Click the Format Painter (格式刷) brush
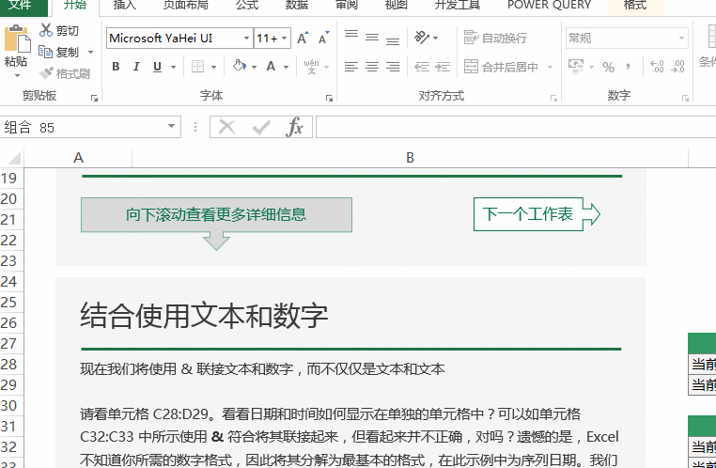Image resolution: width=716 pixels, height=468 pixels. [46, 73]
